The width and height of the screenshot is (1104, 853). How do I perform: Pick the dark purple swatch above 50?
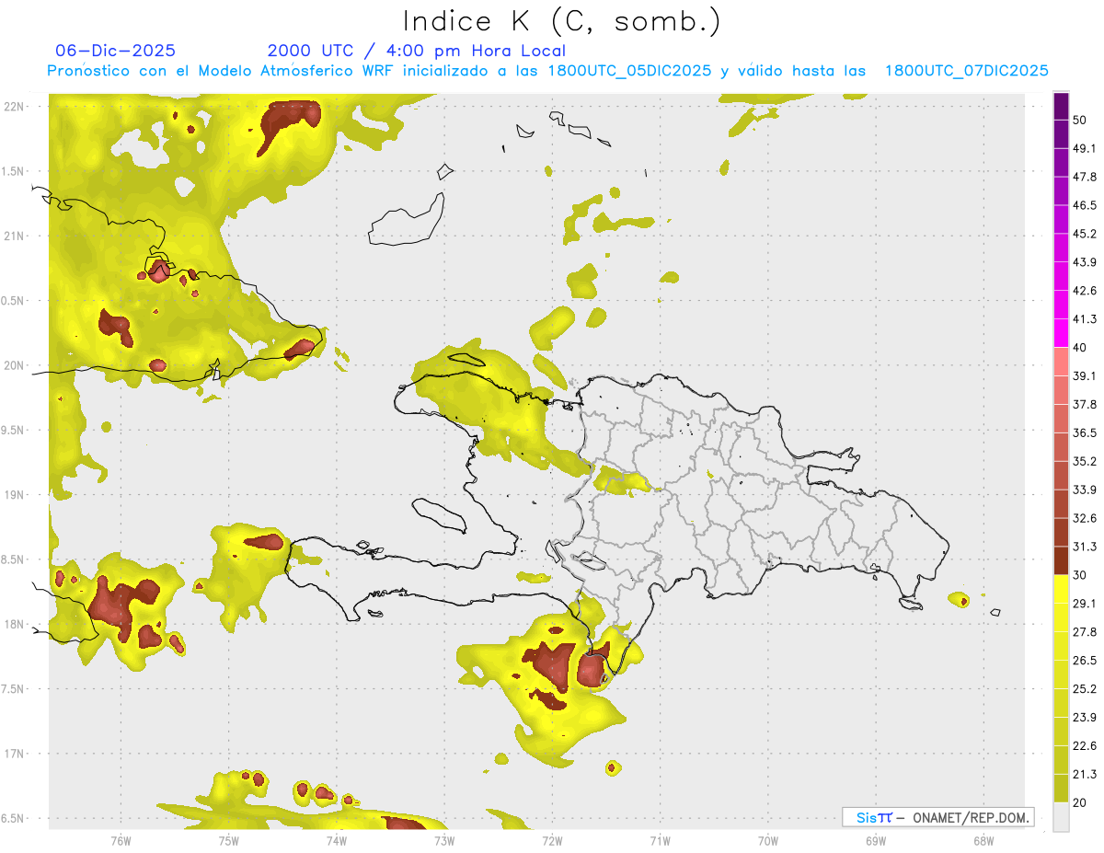(1061, 107)
